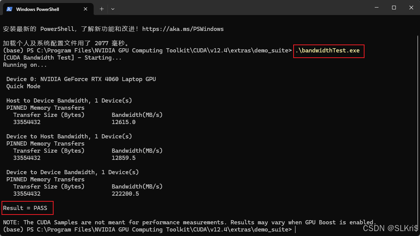Open a new tab with plus button

coord(102,9)
